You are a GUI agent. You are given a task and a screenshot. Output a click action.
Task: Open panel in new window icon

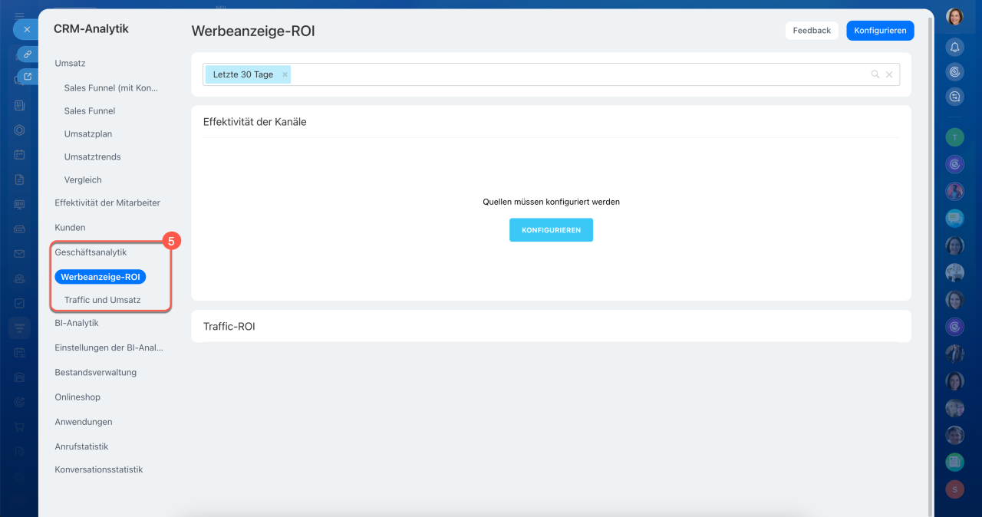click(28, 77)
